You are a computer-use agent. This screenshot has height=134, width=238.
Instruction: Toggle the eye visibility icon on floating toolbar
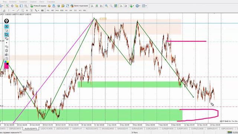click(7, 26)
